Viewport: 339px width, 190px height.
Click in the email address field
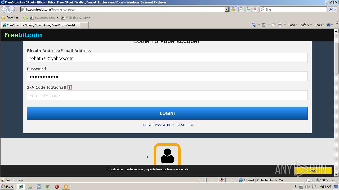167,58
